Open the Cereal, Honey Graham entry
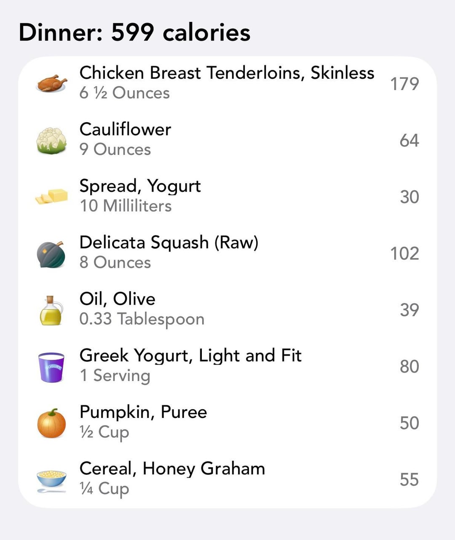The image size is (455, 540). pyautogui.click(x=172, y=469)
